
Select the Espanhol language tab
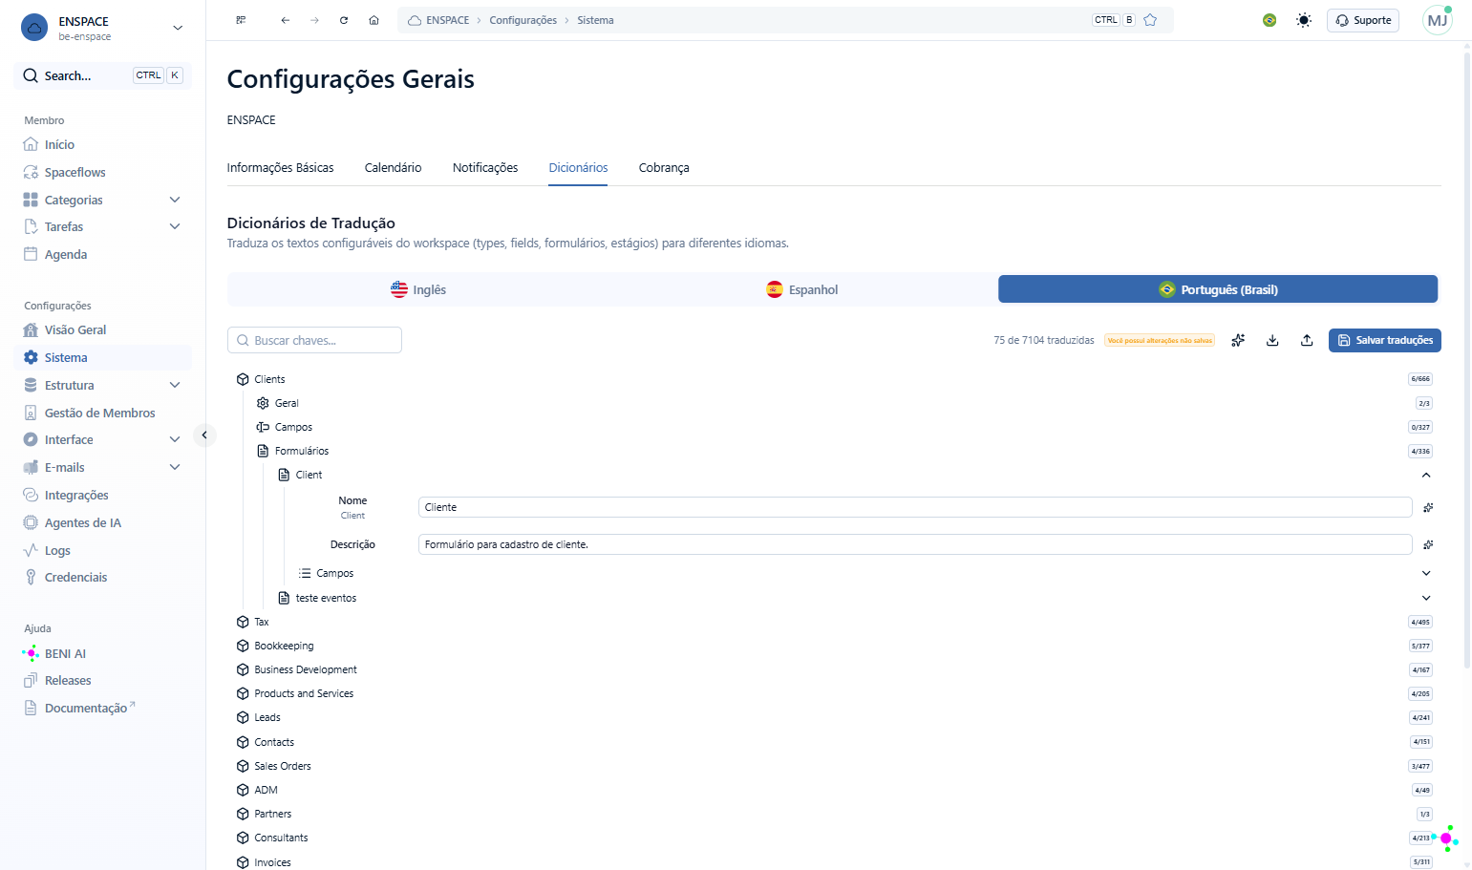[x=802, y=289]
